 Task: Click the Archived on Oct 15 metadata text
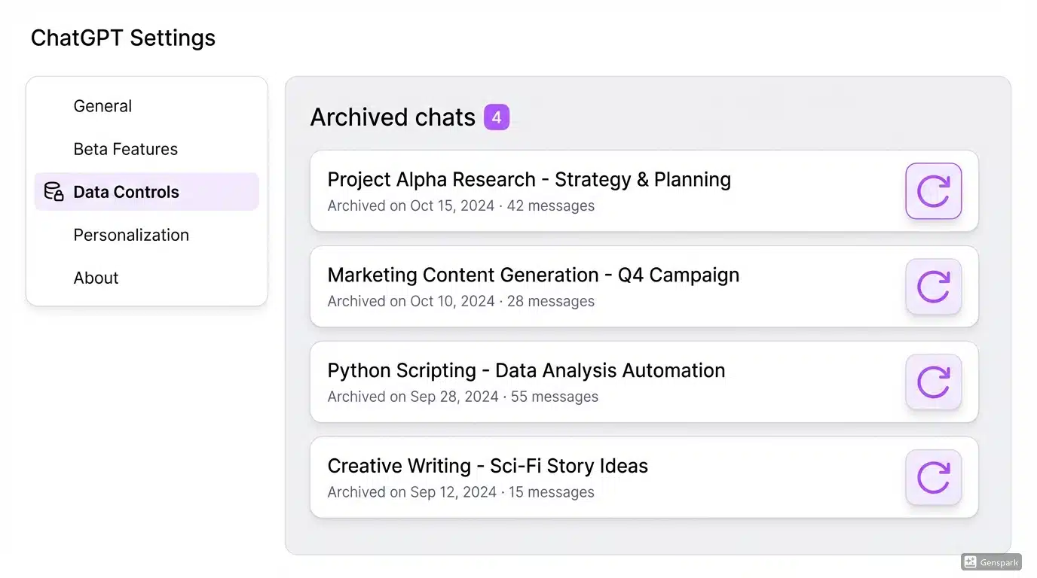coord(460,205)
